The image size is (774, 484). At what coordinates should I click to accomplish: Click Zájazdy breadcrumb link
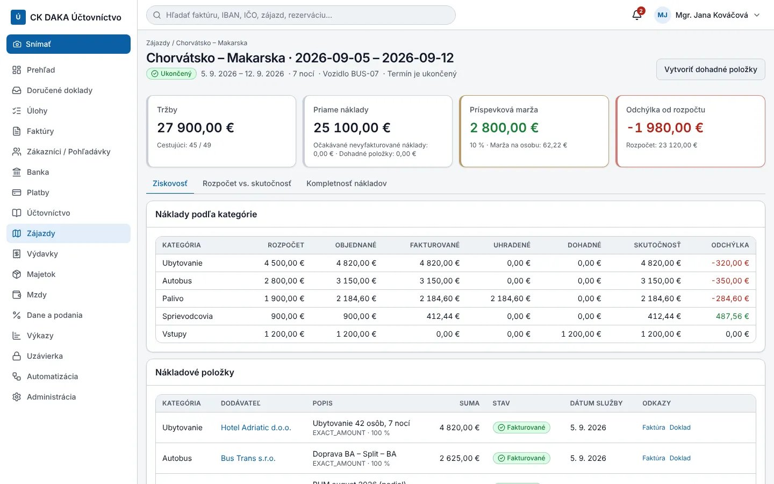pyautogui.click(x=158, y=43)
